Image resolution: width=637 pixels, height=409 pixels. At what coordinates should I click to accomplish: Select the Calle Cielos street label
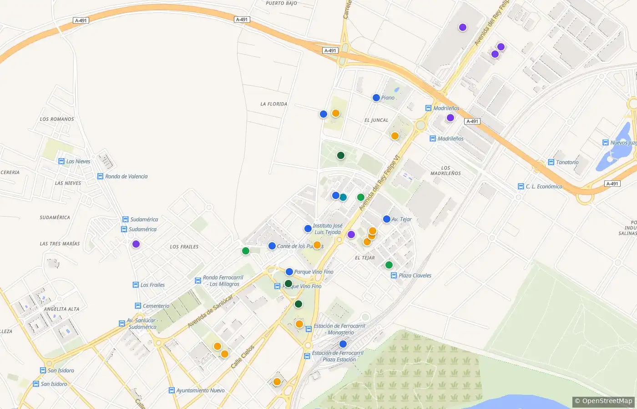click(x=243, y=357)
